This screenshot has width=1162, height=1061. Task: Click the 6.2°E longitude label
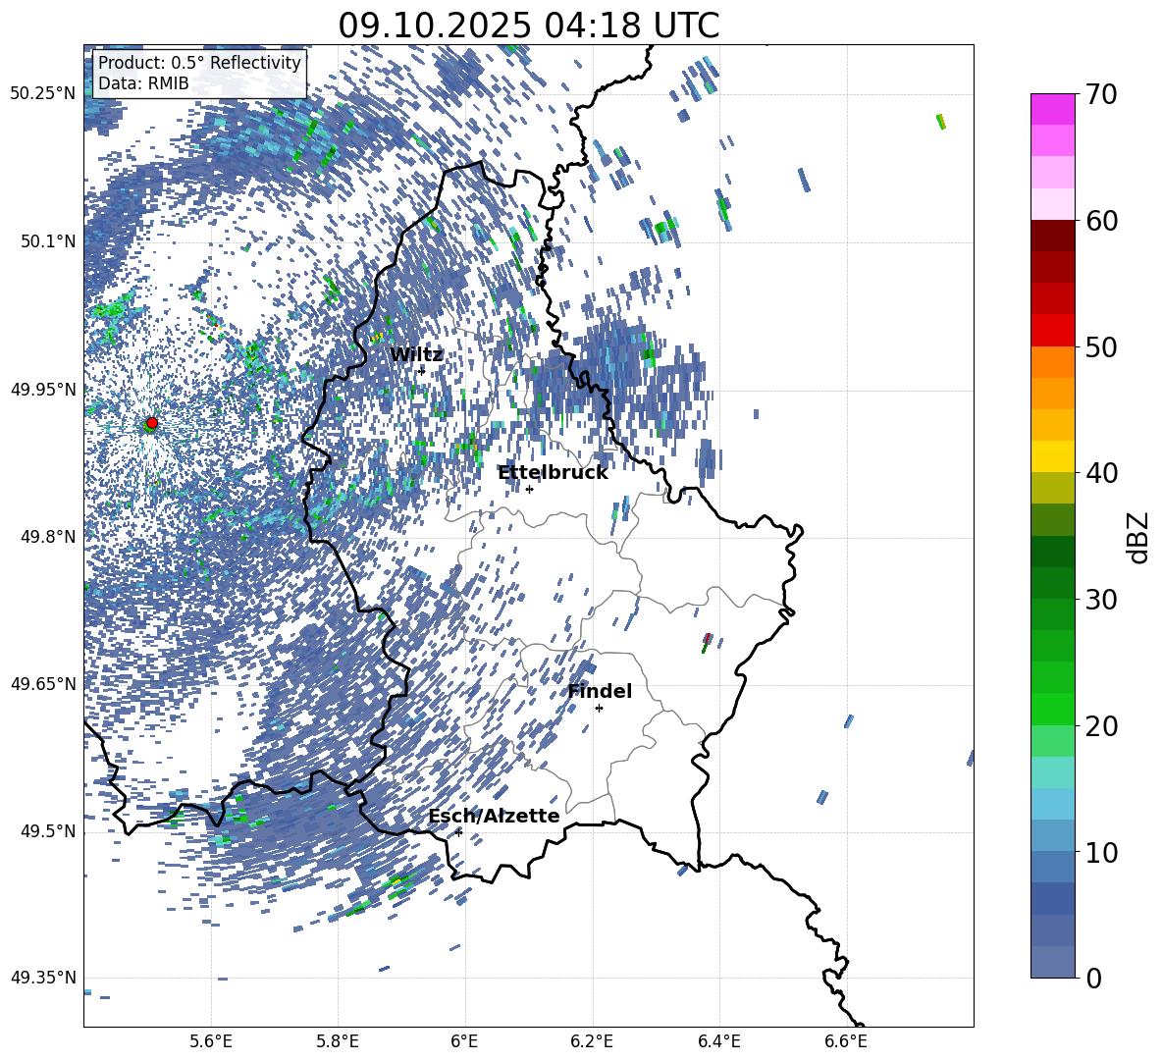coord(592,1042)
